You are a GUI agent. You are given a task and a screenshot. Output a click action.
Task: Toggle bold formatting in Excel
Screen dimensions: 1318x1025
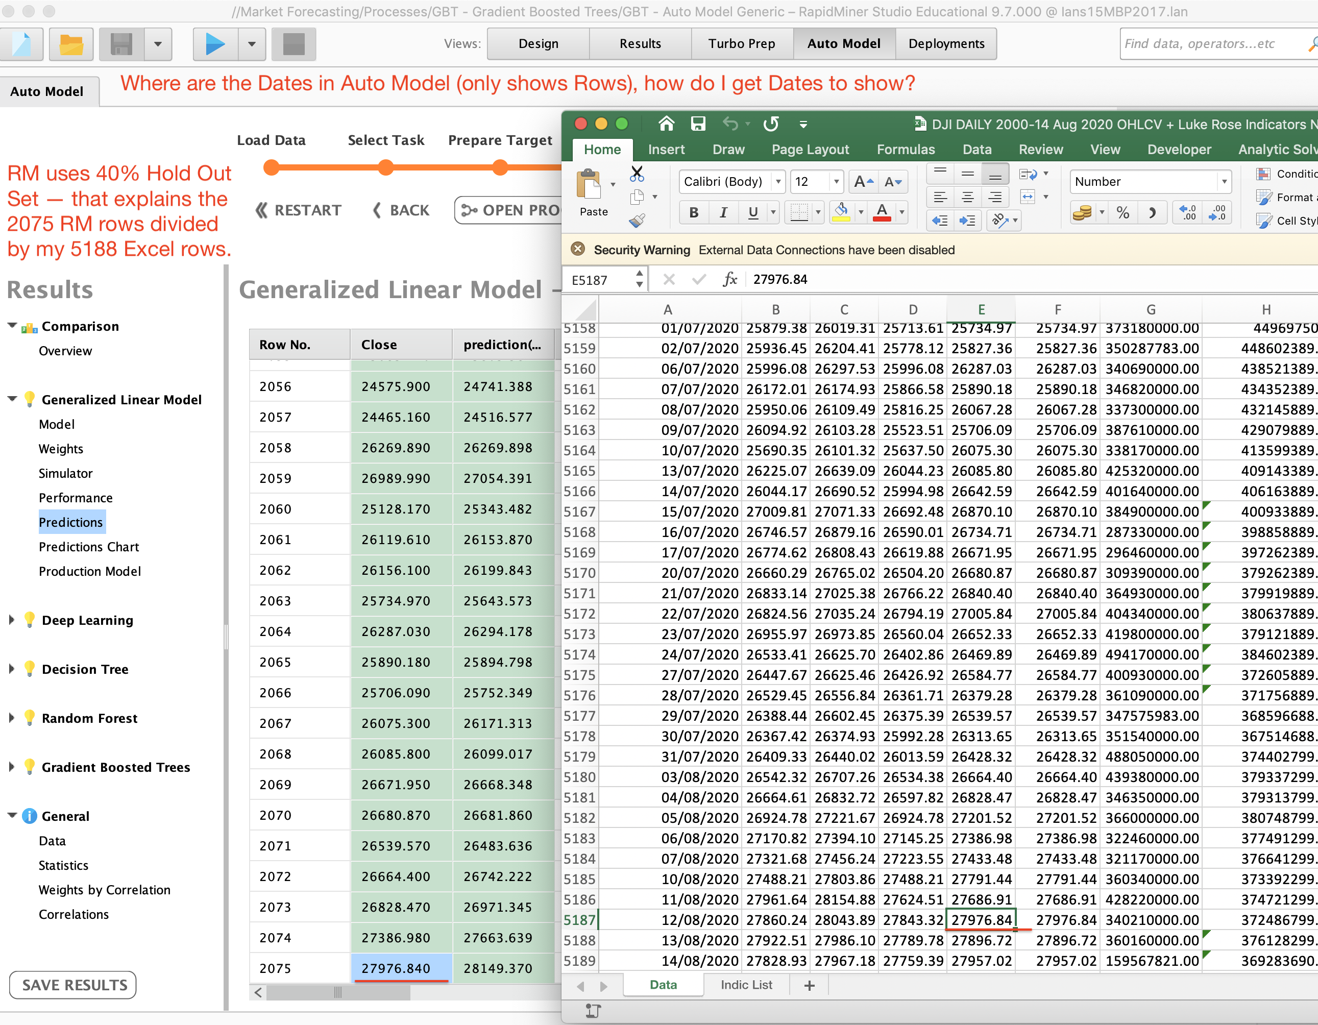coord(694,212)
